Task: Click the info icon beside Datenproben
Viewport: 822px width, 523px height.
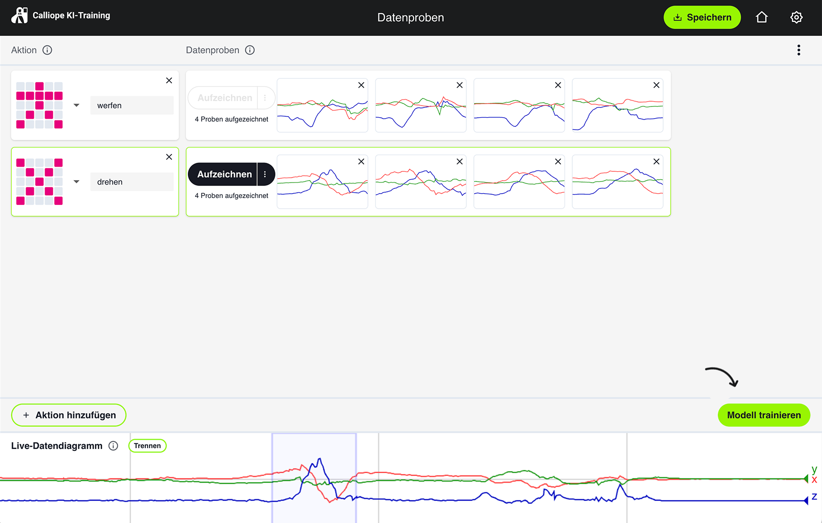Action: (250, 50)
